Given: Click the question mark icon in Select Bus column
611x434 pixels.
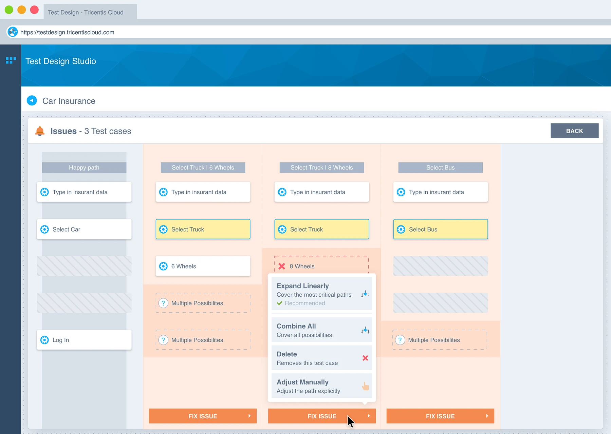Looking at the screenshot, I should point(400,340).
